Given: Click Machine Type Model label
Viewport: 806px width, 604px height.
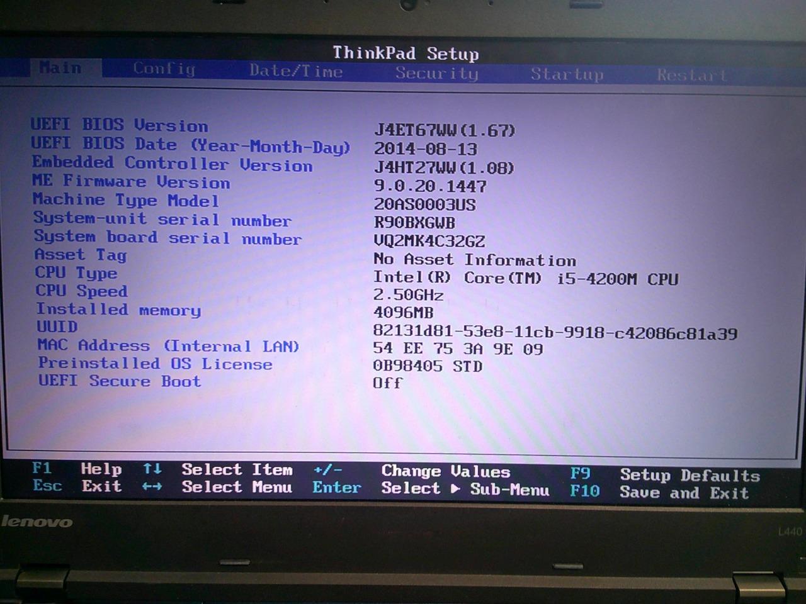Looking at the screenshot, I should pos(126,200).
